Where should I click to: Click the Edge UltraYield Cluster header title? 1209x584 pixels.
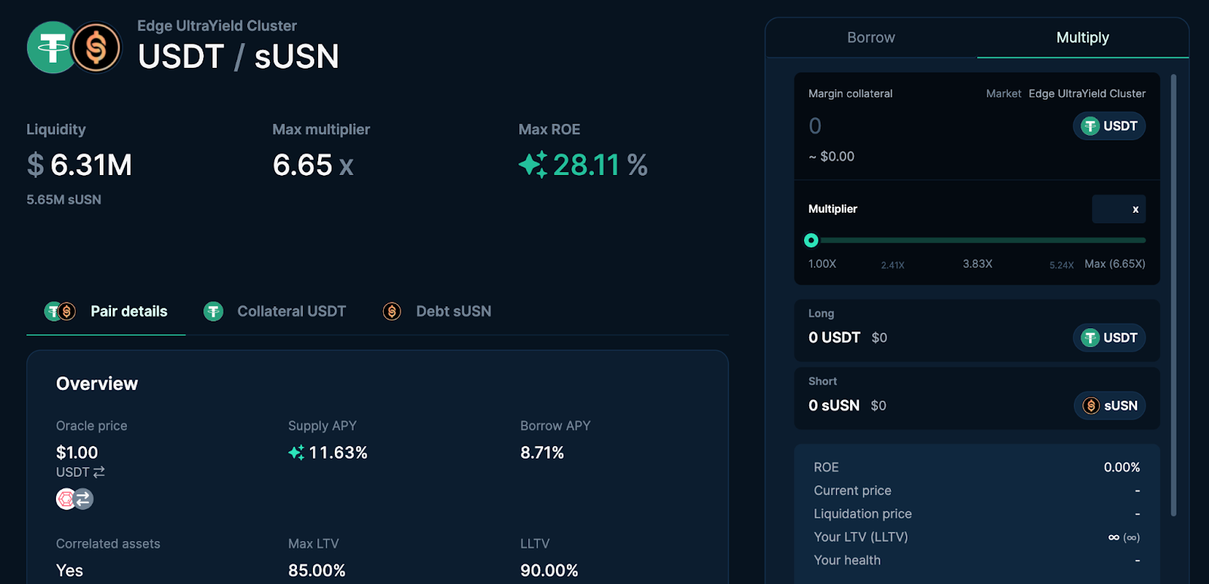[217, 26]
